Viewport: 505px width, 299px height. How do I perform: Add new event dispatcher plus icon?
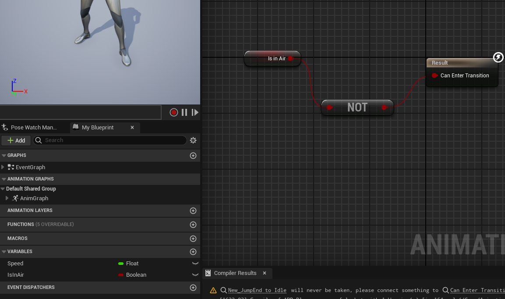193,288
